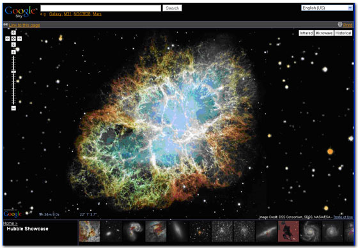Zoom in using the plus button
This screenshot has height=248, width=358.
[x=13, y=52]
